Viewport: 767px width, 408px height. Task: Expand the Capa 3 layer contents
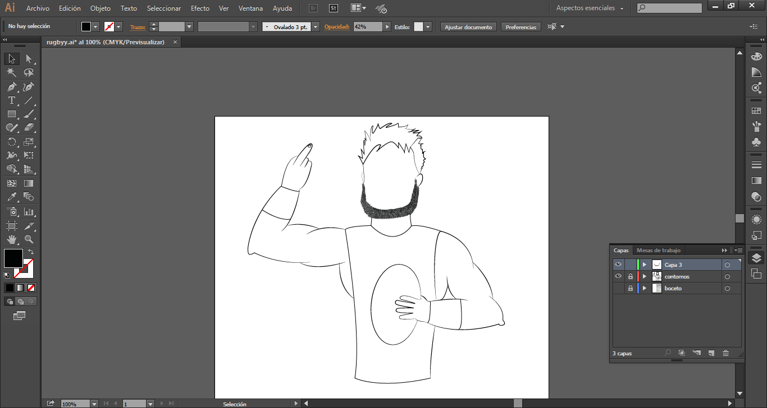click(645, 265)
